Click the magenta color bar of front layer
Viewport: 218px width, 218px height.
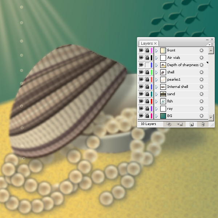pyautogui.click(x=152, y=51)
